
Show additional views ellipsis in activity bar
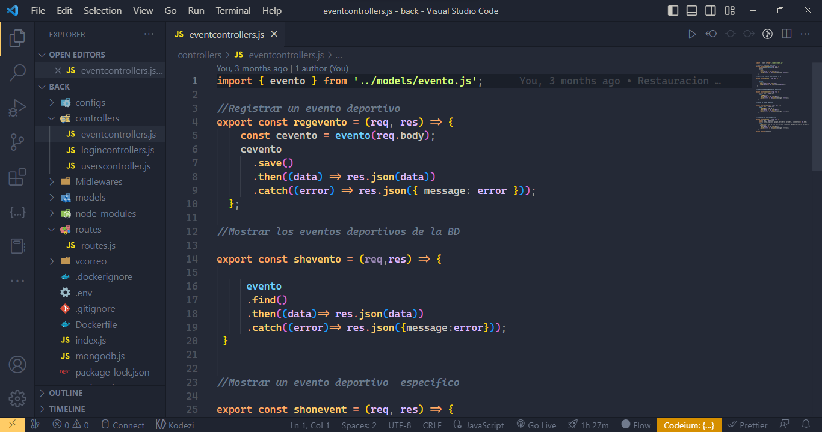pyautogui.click(x=17, y=281)
